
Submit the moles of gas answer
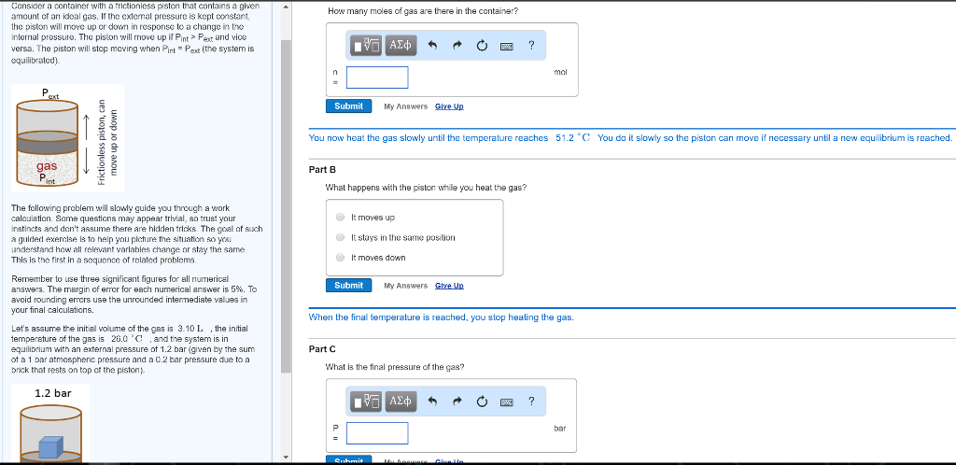click(x=348, y=106)
